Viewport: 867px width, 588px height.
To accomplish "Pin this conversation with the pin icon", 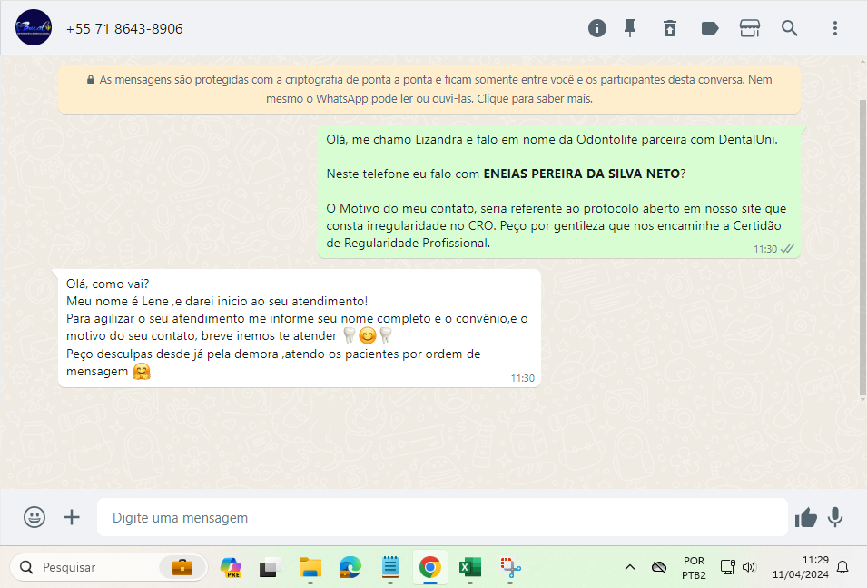I will [630, 28].
